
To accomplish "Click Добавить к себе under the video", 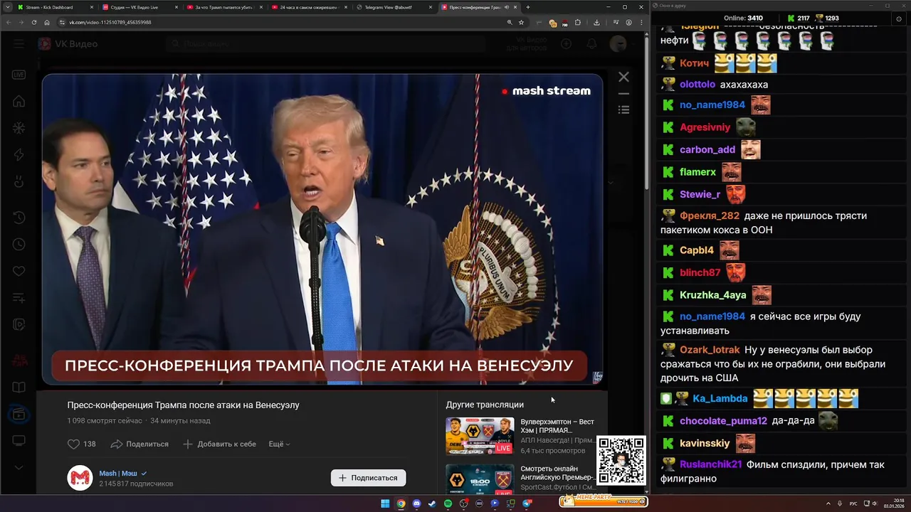I will [219, 444].
